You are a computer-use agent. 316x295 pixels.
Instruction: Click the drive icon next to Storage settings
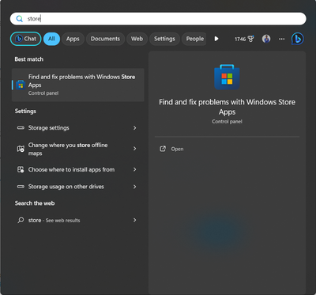click(x=21, y=128)
